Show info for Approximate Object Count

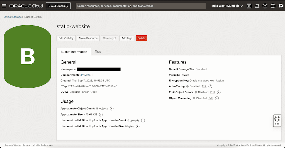click(112, 108)
